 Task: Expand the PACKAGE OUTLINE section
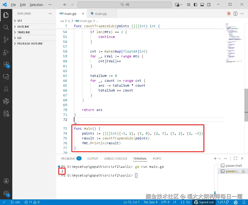click(34, 44)
